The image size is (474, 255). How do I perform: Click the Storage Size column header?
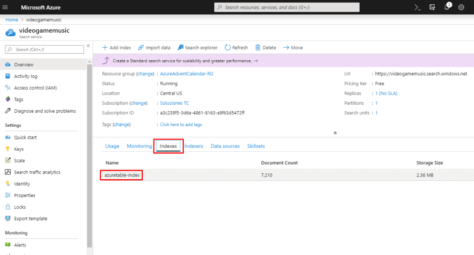pos(430,163)
